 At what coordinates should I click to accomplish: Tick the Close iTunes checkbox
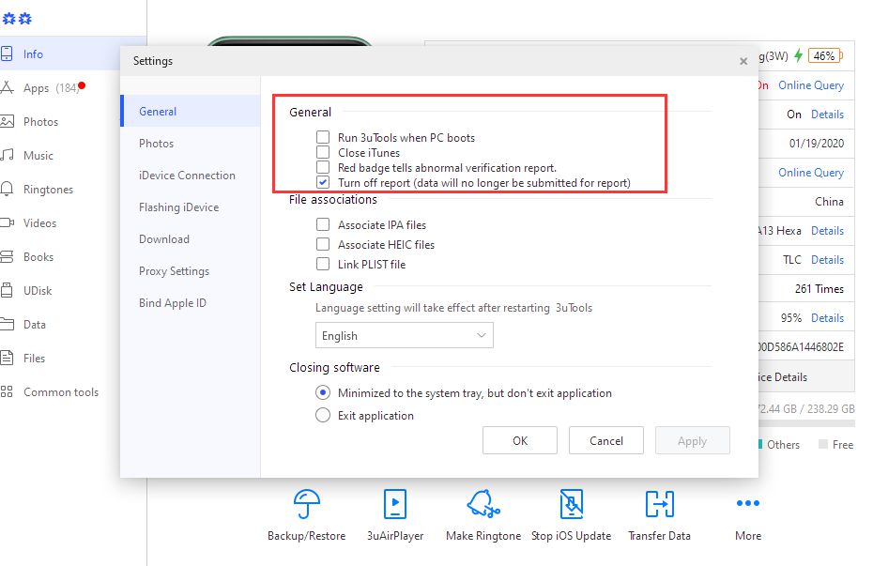323,152
